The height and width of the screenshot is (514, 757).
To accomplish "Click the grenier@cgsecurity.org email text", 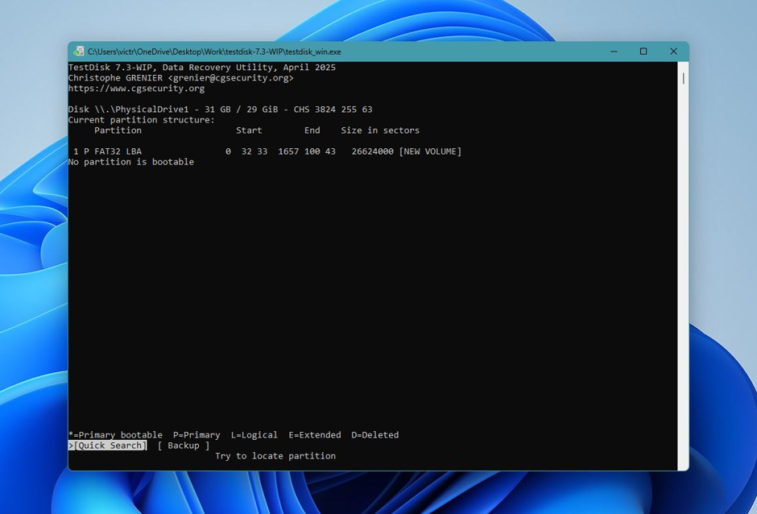I will (x=231, y=78).
